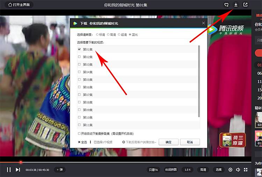
Task: Open the 选集 episode selector
Action: (219, 170)
